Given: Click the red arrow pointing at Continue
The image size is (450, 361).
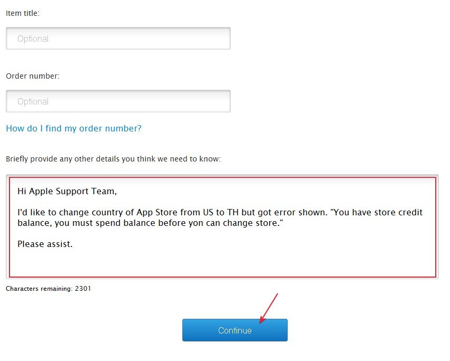Looking at the screenshot, I should [x=269, y=308].
